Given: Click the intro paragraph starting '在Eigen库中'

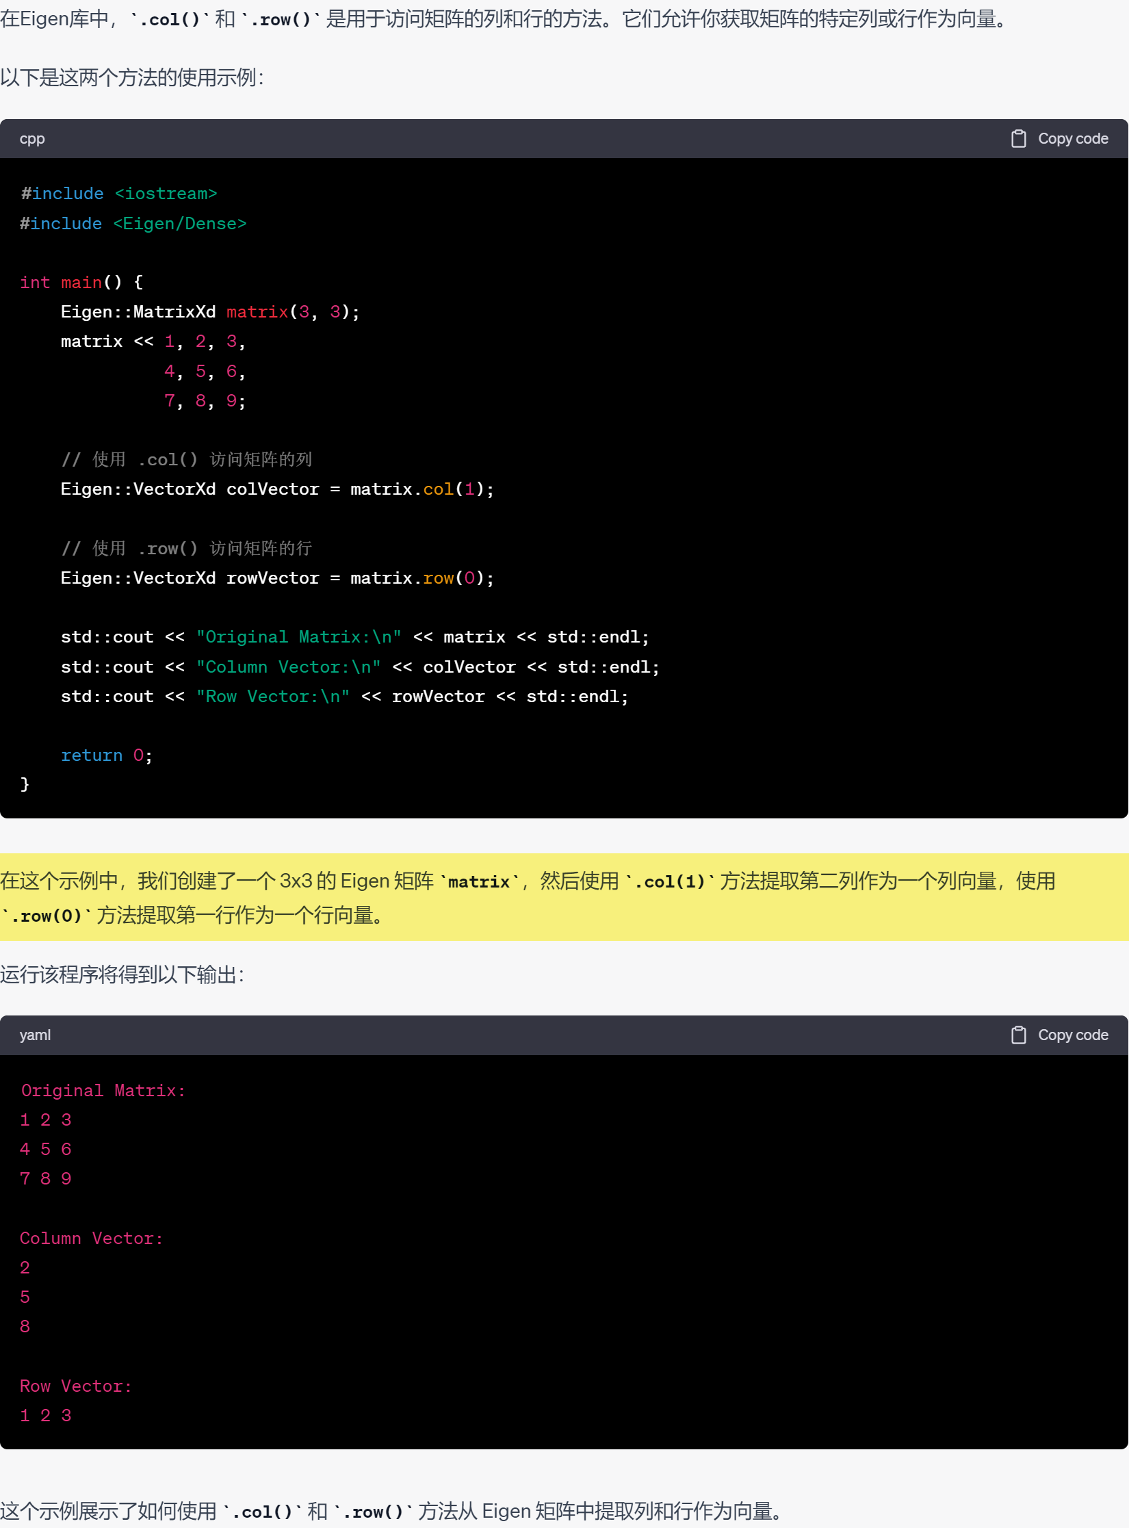Looking at the screenshot, I should 505,19.
